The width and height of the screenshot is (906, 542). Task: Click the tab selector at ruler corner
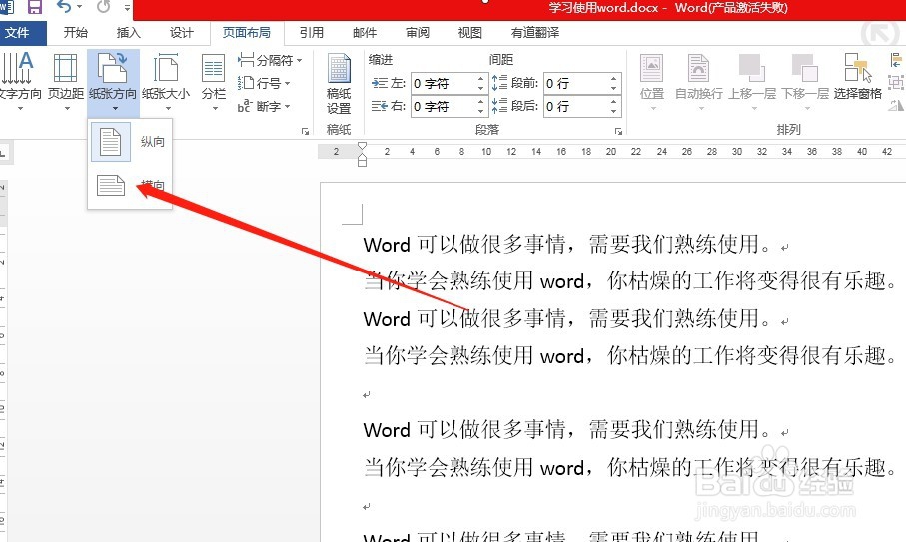tap(3, 153)
